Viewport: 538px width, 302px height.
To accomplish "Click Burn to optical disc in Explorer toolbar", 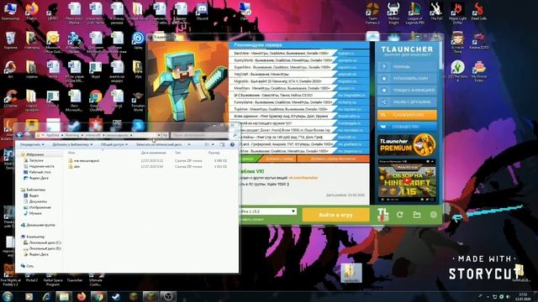I will [159, 145].
